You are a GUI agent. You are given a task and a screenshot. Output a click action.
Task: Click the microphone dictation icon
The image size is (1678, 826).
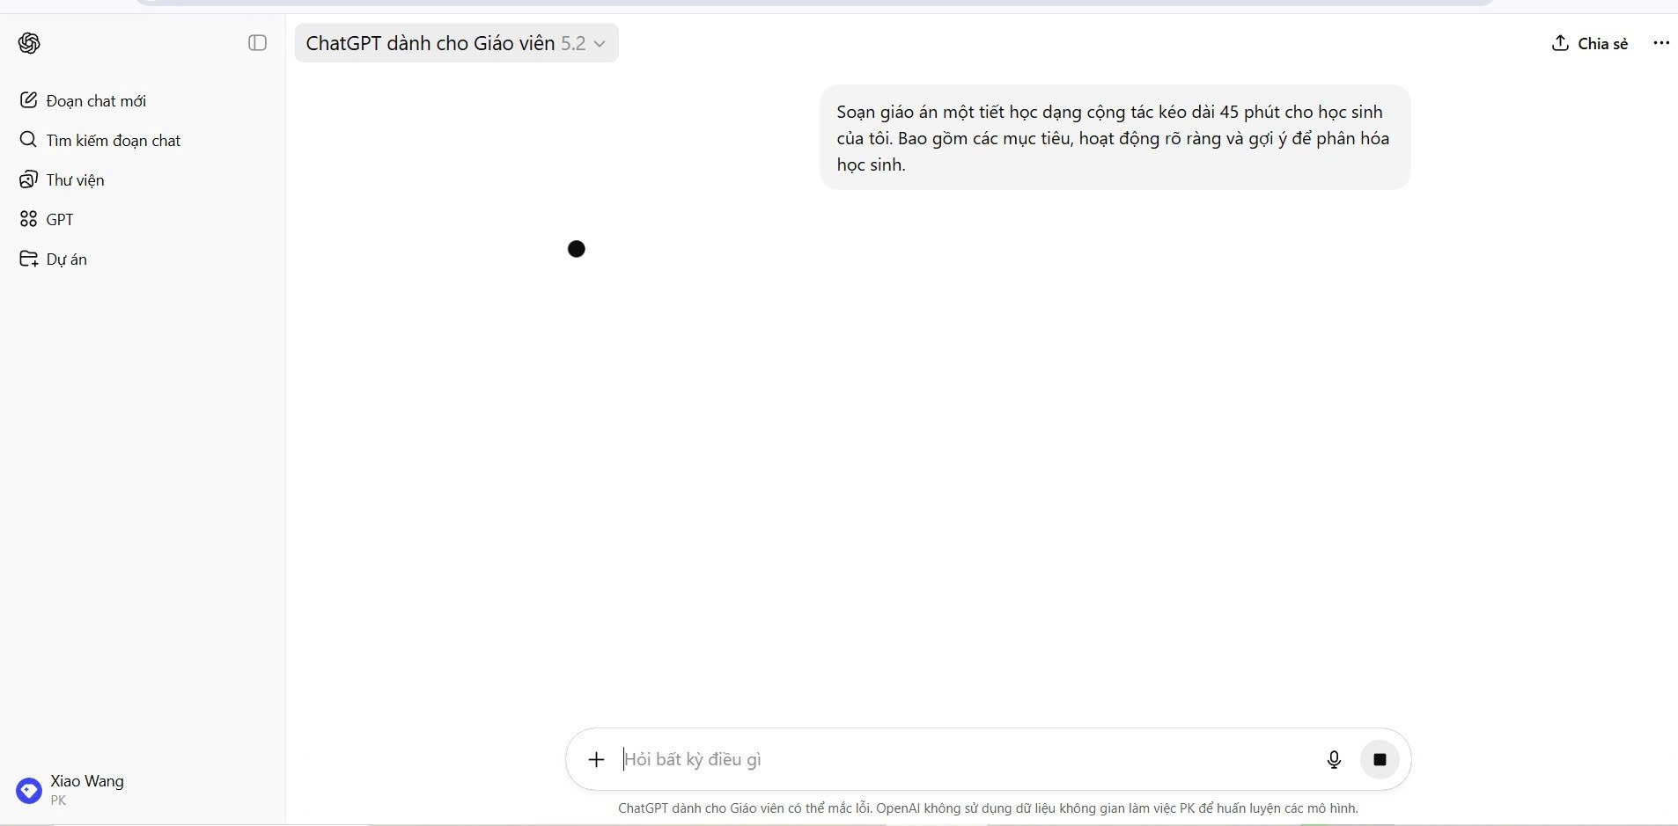[x=1334, y=759]
